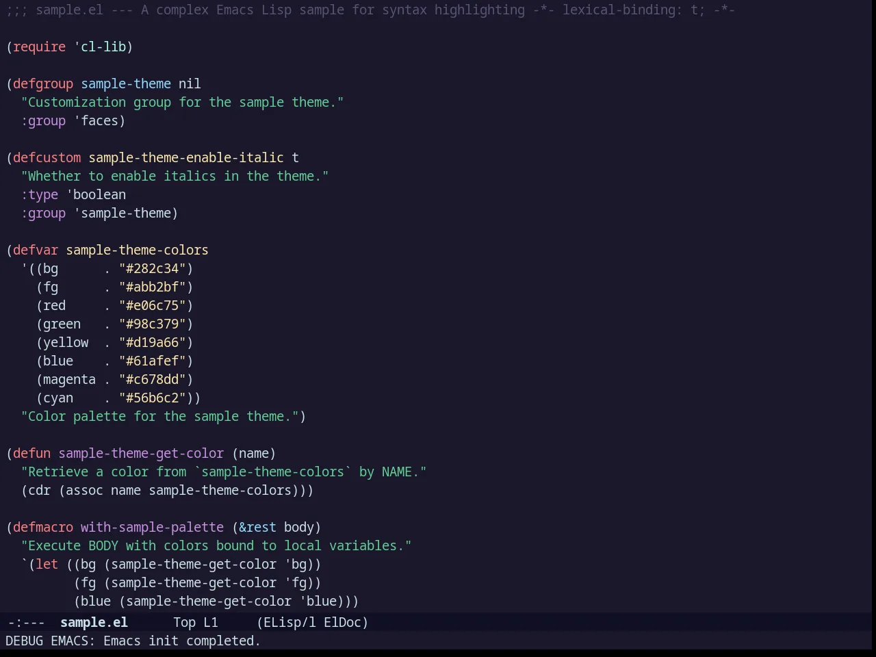Click the color string "#abb2bf"
Screen dimensions: 876x657
click(153, 287)
